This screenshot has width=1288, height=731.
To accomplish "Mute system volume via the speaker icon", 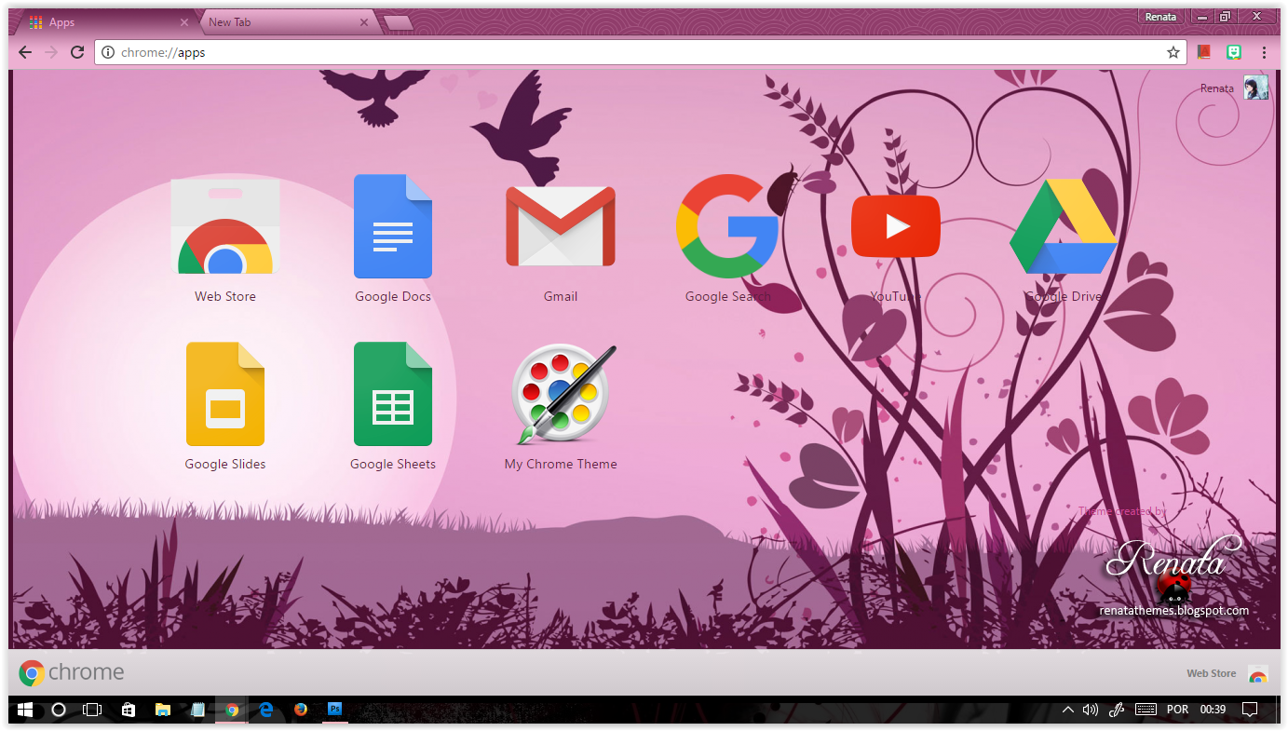I will coord(1090,710).
